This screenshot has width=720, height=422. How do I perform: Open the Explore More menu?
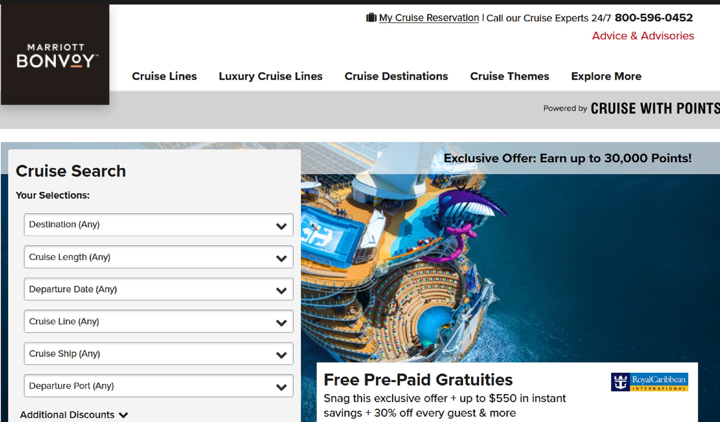click(606, 76)
